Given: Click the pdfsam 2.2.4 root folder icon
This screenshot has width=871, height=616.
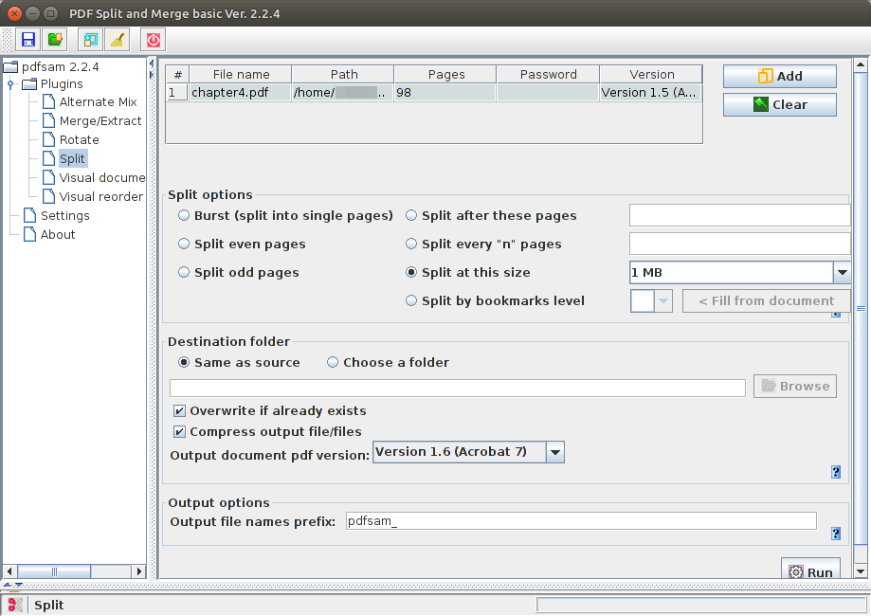Looking at the screenshot, I should click(10, 67).
